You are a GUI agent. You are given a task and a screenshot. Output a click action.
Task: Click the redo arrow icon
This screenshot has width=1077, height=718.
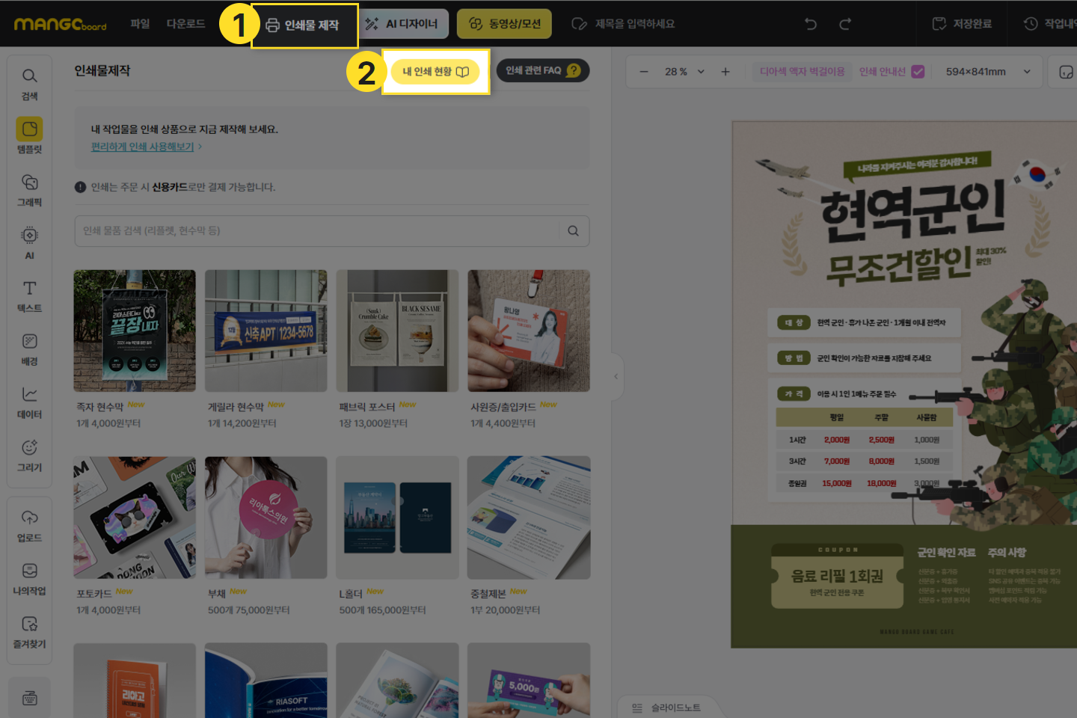click(x=845, y=24)
